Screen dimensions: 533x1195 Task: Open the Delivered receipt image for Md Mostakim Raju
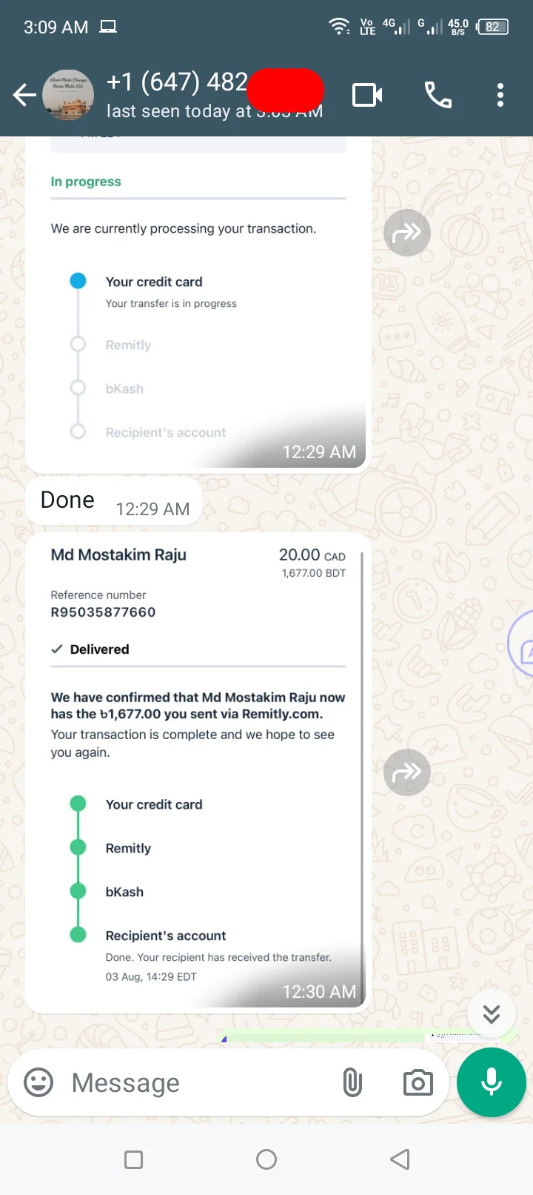(198, 772)
